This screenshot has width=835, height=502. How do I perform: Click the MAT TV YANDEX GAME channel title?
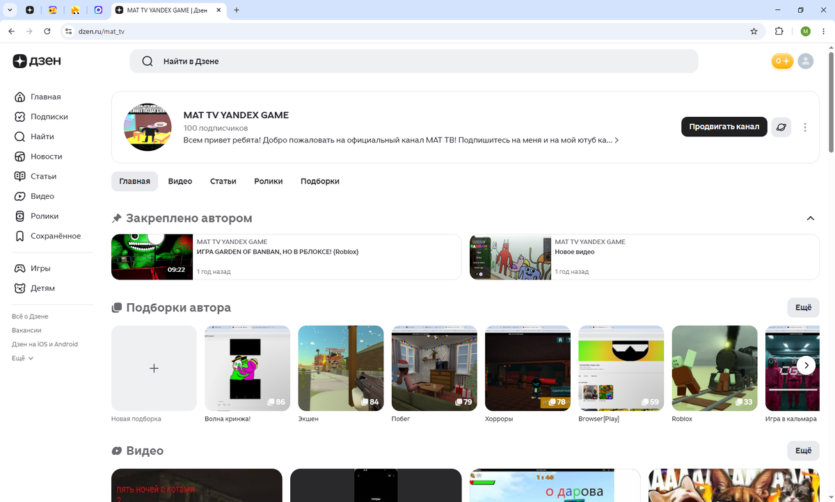[x=236, y=115]
